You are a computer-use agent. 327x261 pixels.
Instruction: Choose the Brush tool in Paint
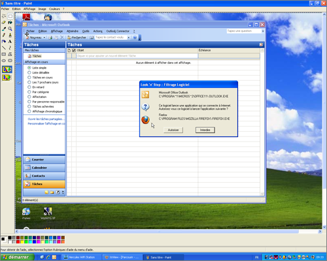pos(10,35)
